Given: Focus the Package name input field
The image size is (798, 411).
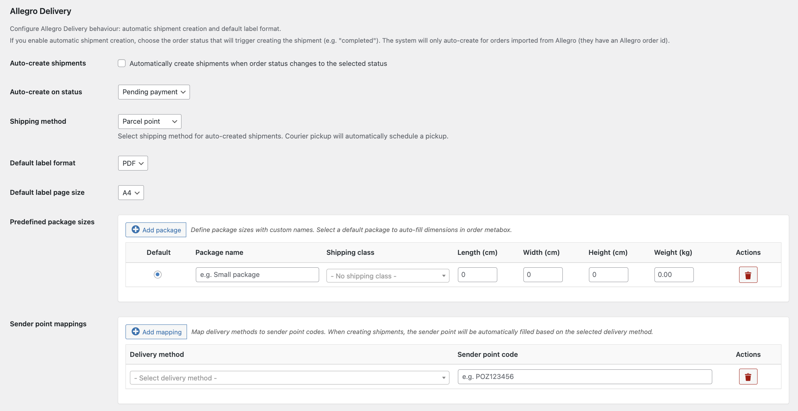Looking at the screenshot, I should [x=257, y=275].
